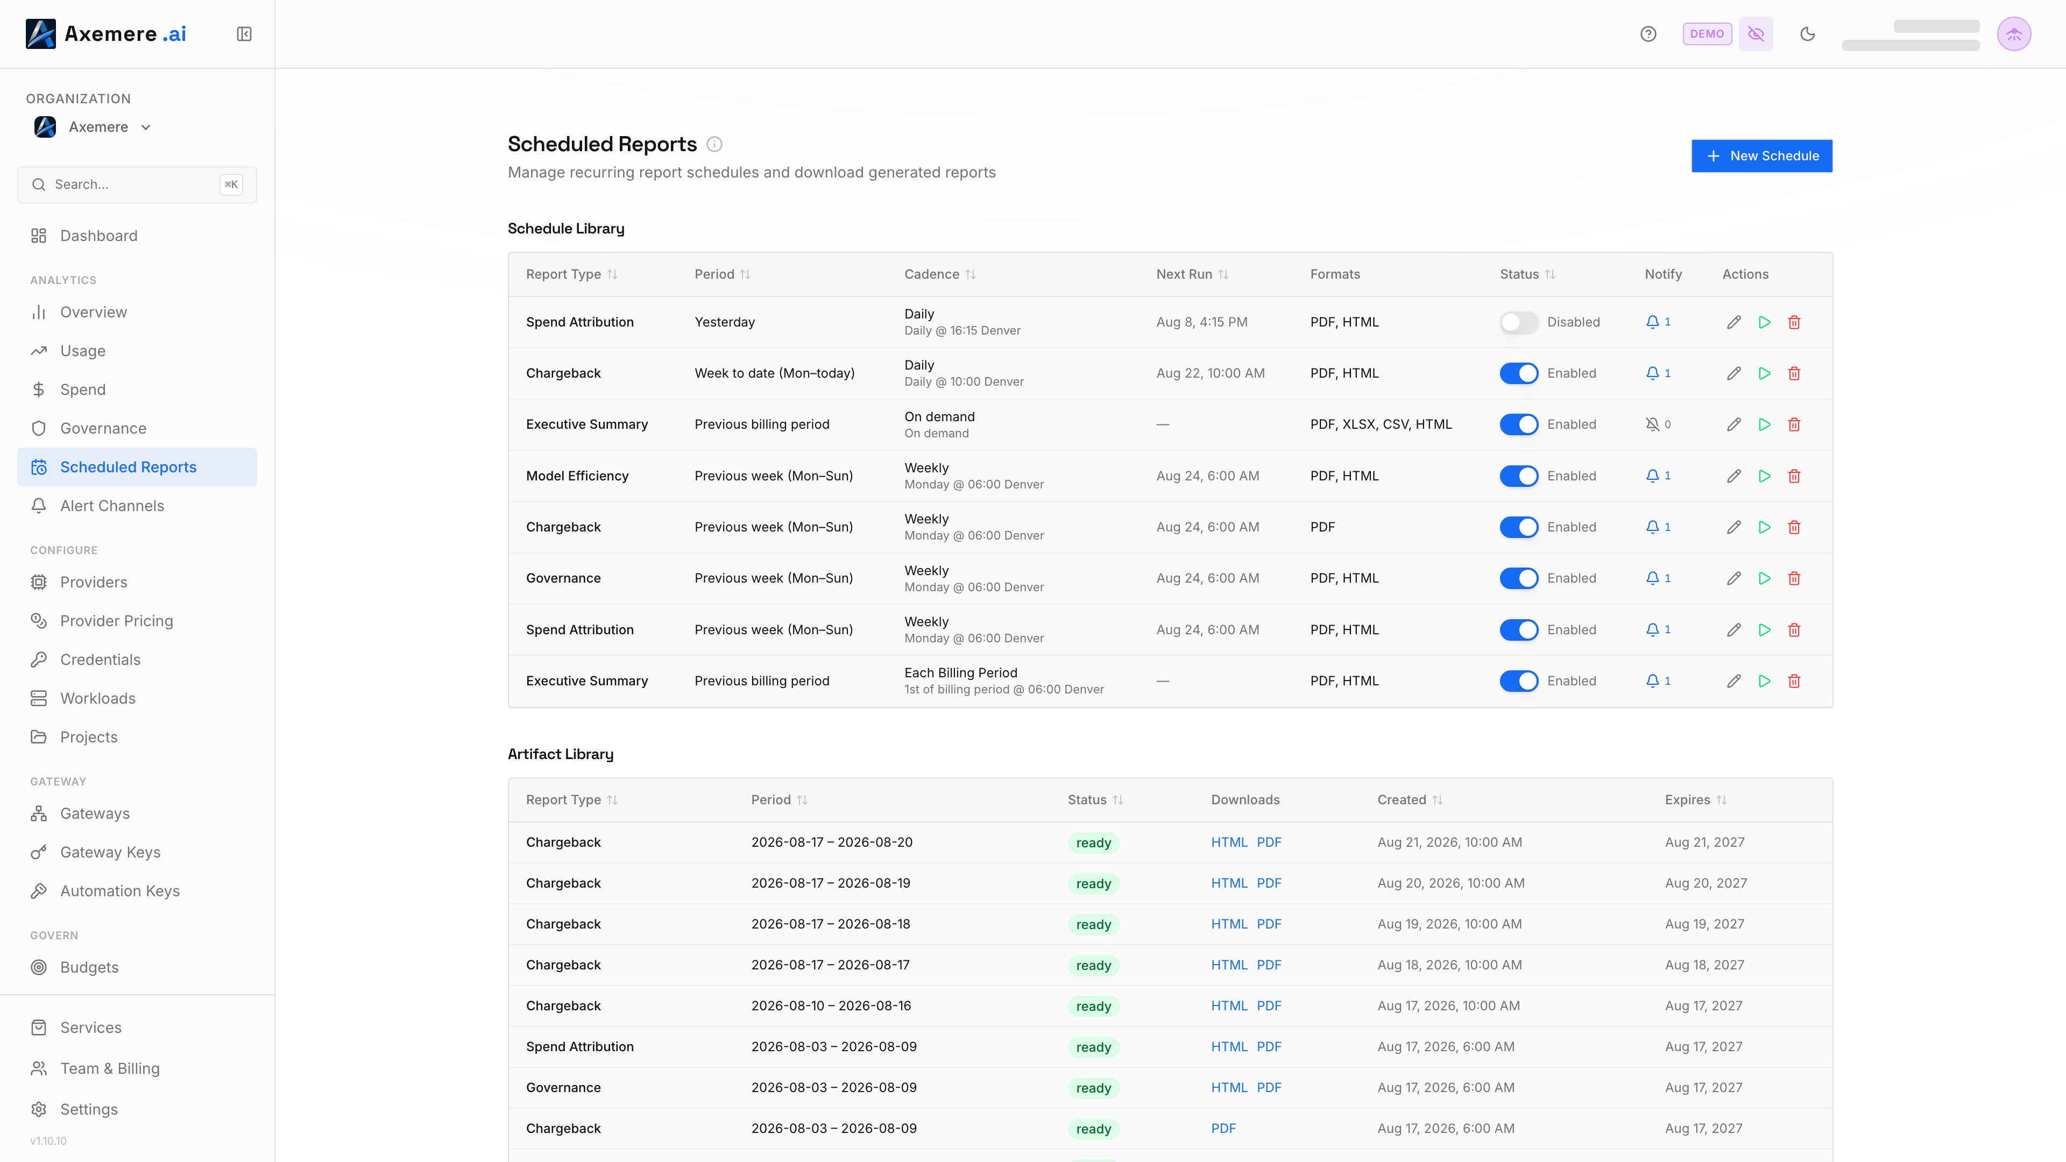Open the Settings page
This screenshot has width=2066, height=1162.
pos(137,1110)
